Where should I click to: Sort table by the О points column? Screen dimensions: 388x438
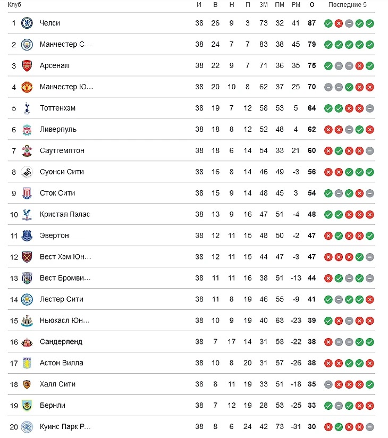point(311,5)
